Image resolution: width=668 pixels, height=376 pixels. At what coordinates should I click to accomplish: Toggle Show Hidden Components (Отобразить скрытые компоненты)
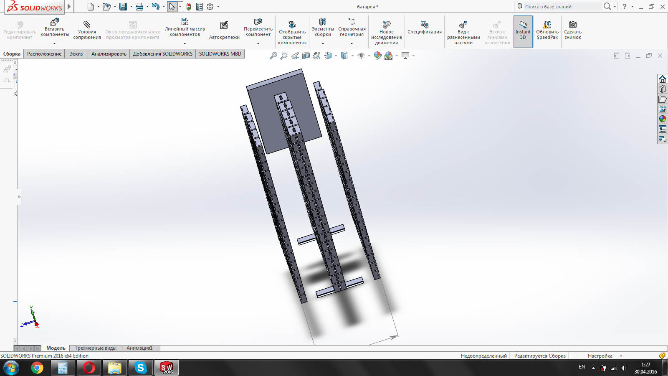click(292, 25)
